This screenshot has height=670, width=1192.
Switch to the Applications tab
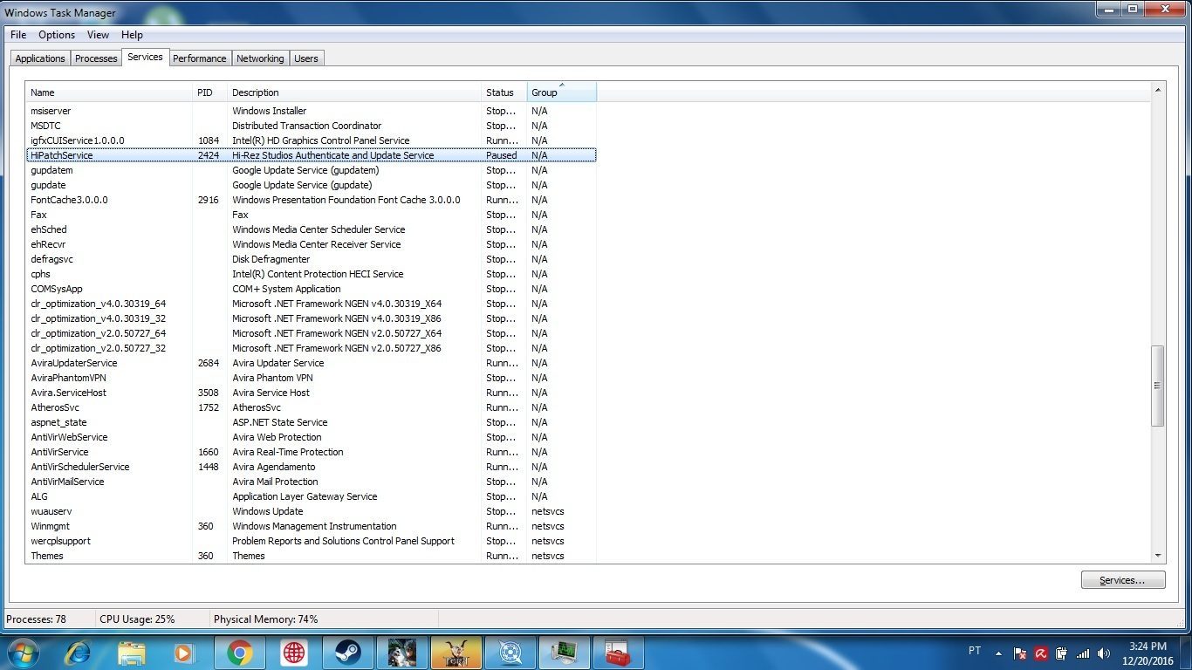pyautogui.click(x=40, y=58)
